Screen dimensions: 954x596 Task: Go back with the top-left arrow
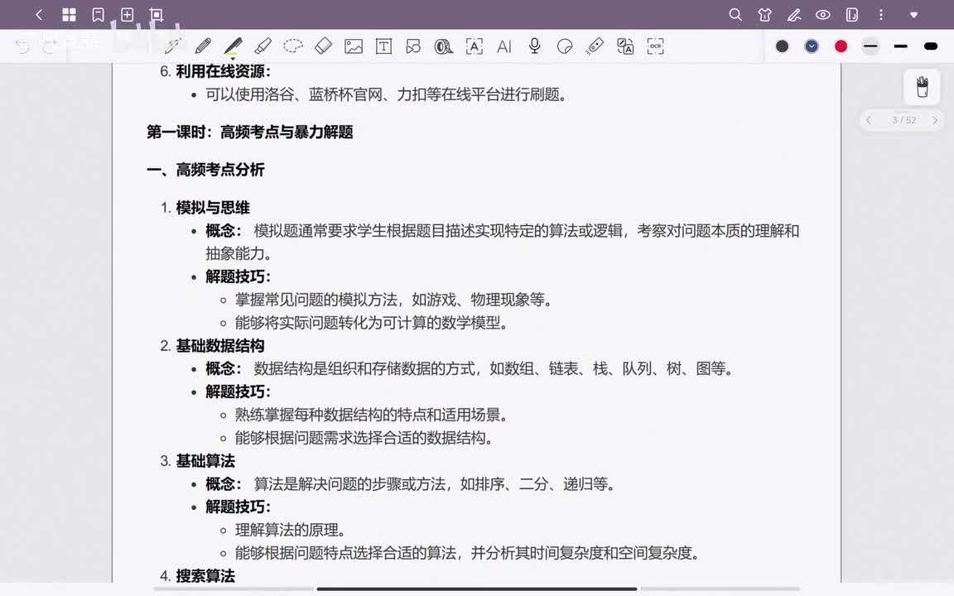39,15
